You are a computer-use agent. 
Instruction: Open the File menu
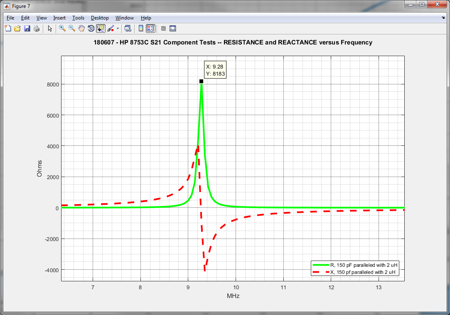(10, 18)
